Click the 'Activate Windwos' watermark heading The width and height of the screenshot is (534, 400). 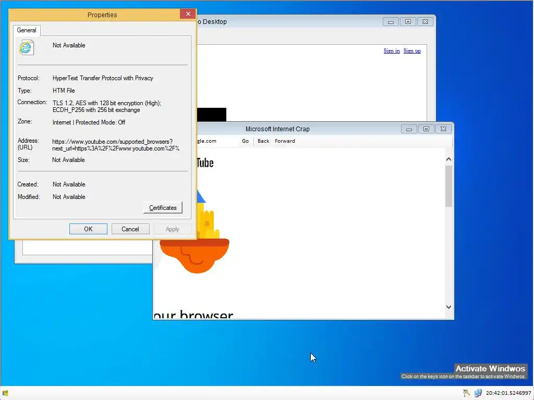click(490, 369)
